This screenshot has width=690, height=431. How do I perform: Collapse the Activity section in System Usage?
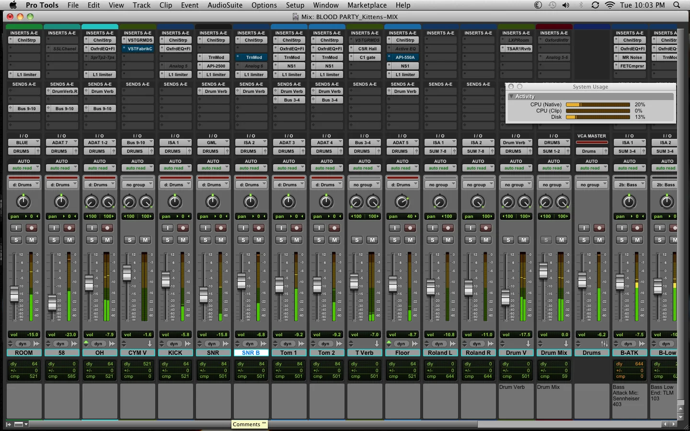(x=511, y=96)
